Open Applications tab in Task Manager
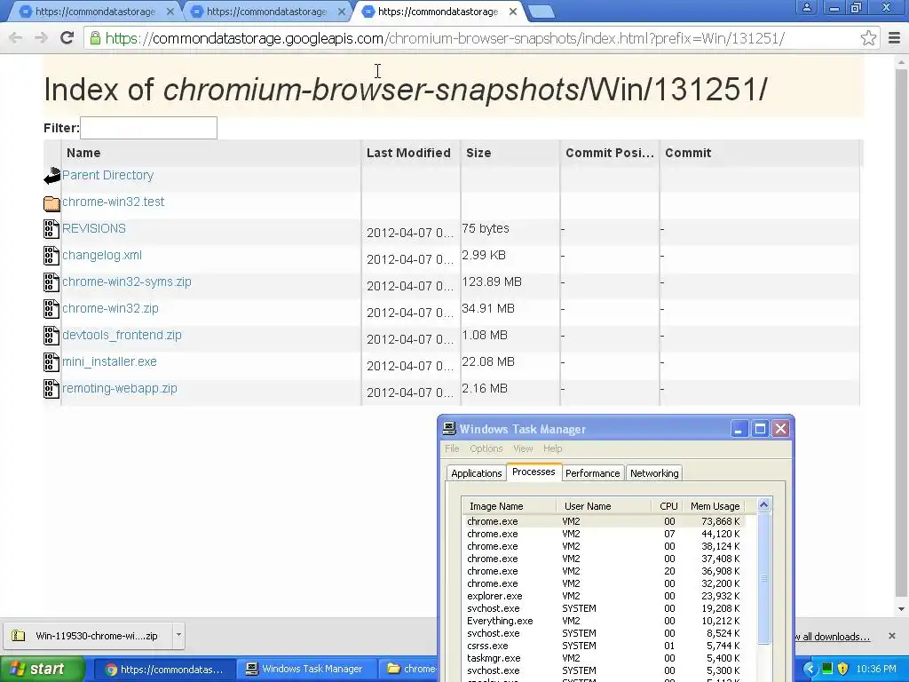The width and height of the screenshot is (909, 682). point(477,473)
